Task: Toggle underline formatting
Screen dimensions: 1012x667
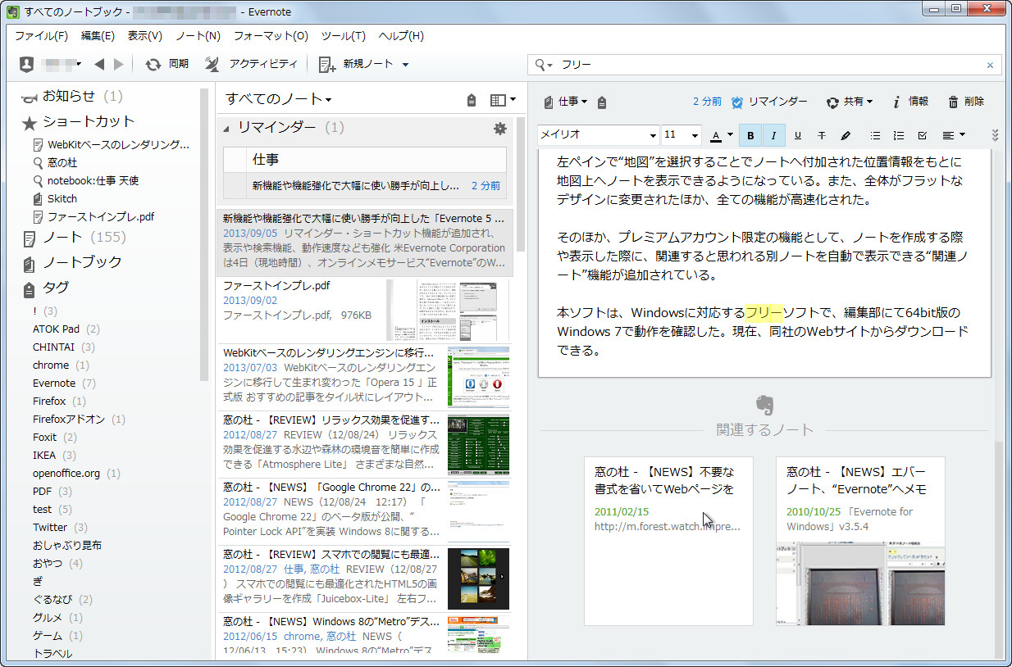Action: [798, 135]
